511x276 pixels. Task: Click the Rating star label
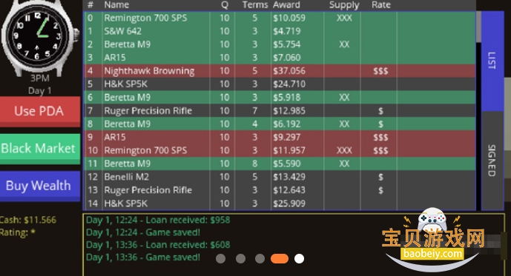18,233
